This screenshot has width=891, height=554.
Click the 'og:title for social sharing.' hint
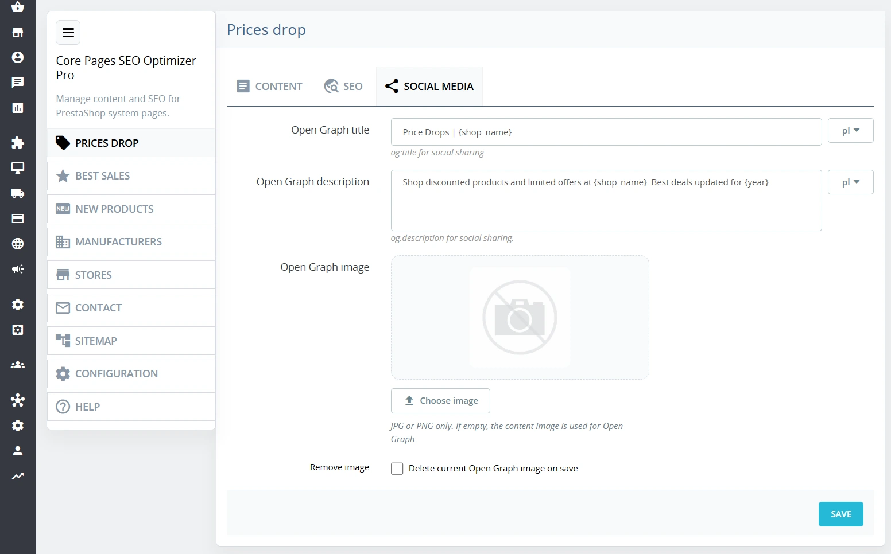tap(438, 153)
